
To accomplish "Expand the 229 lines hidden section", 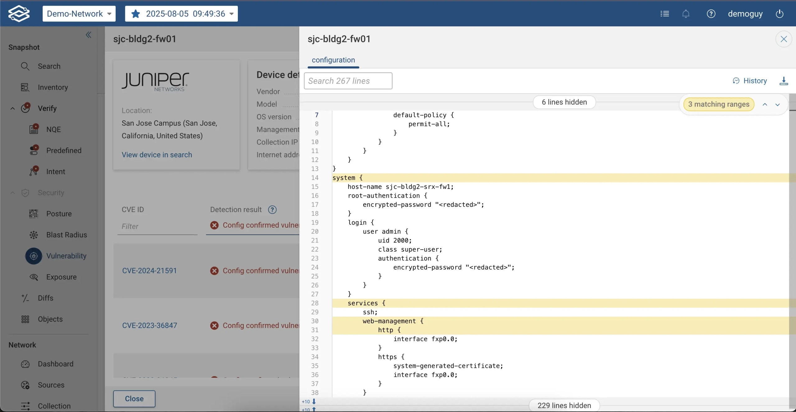I will [x=564, y=405].
